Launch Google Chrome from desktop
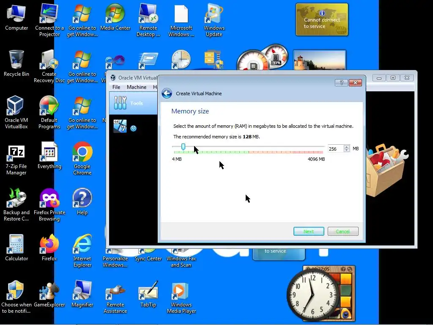 coord(82,158)
